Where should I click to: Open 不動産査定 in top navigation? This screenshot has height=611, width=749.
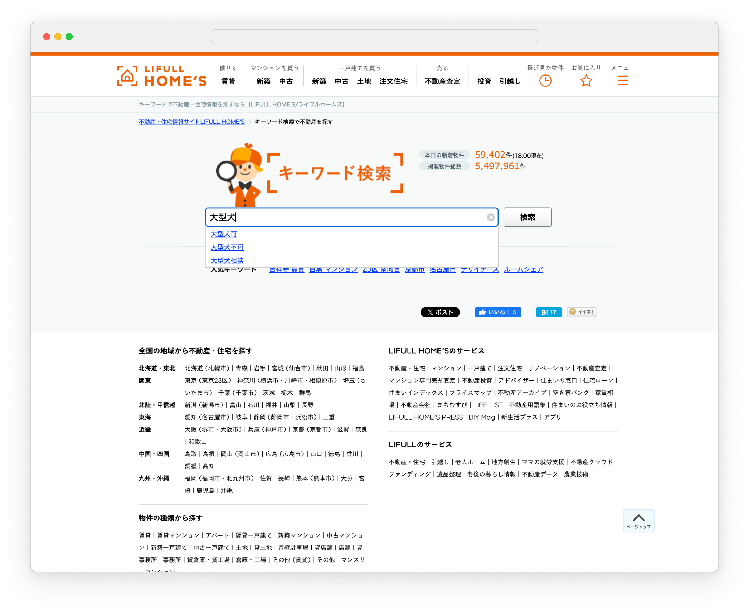[x=442, y=81]
